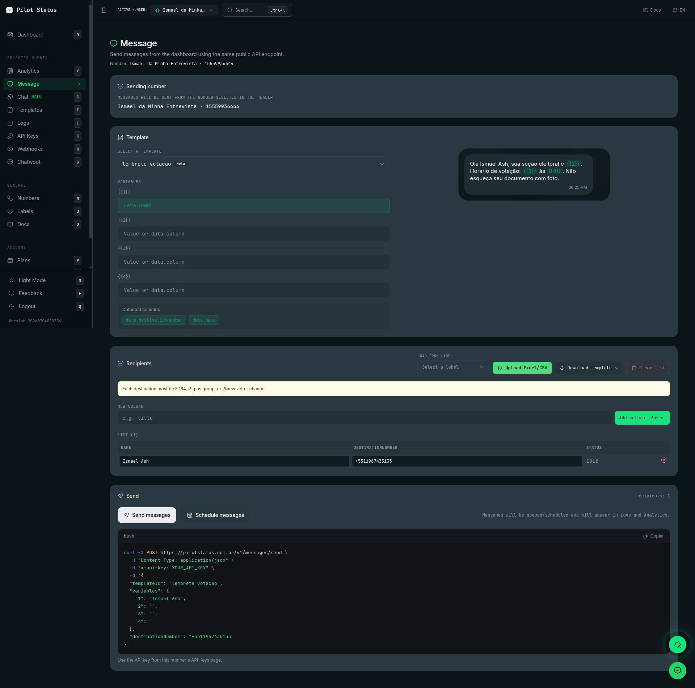Click the {{3}} variable input field
The width and height of the screenshot is (695, 688).
point(253,262)
